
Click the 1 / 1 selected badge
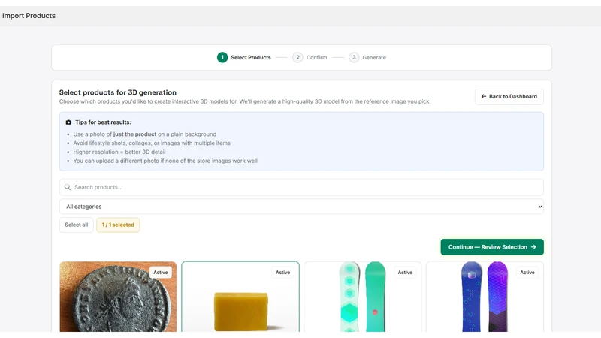click(118, 225)
